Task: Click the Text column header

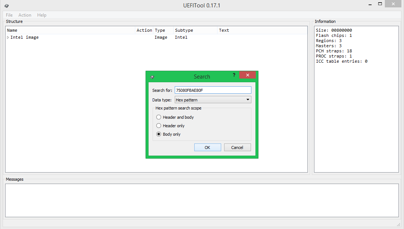Action: 262,30
